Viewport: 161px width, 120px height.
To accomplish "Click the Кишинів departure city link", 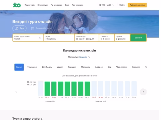I will (x=83, y=57).
